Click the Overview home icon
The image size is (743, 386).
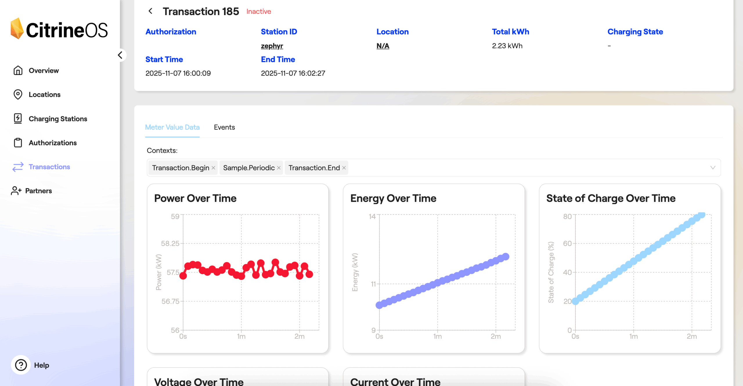pos(18,70)
